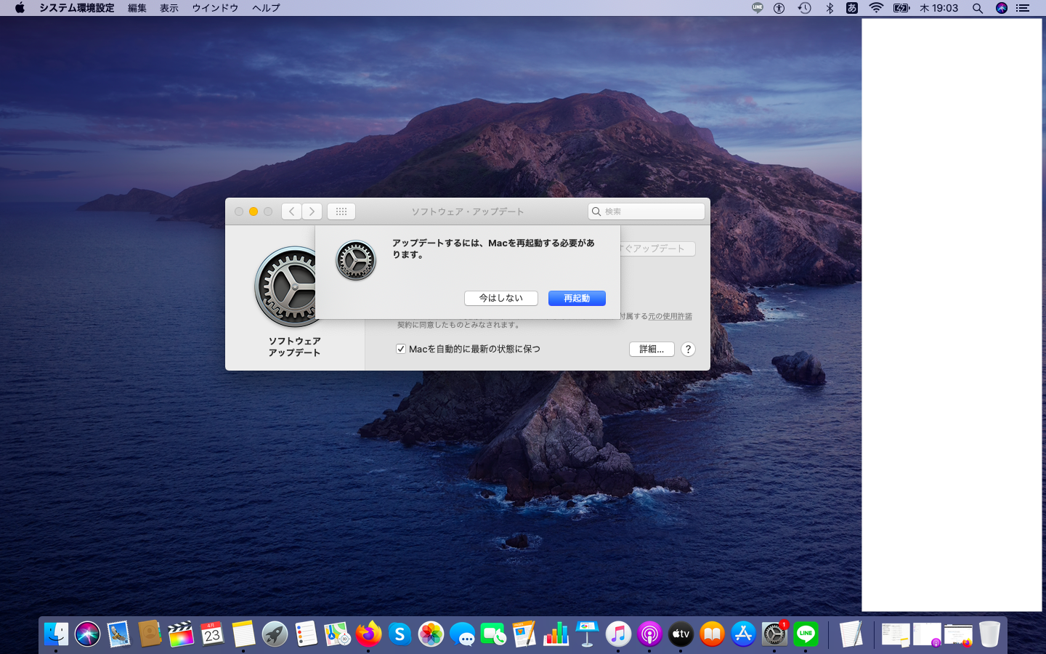
Task: Click the 今はしない (Not Now) button
Action: coord(500,299)
